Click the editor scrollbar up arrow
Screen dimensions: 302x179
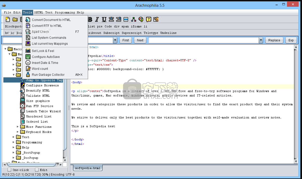tap(296, 47)
